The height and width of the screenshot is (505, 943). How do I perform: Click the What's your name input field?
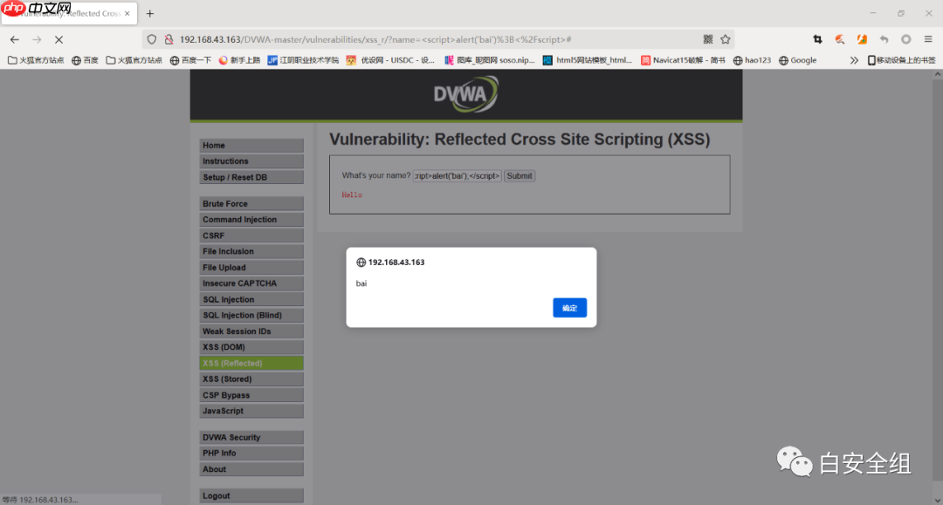[457, 176]
